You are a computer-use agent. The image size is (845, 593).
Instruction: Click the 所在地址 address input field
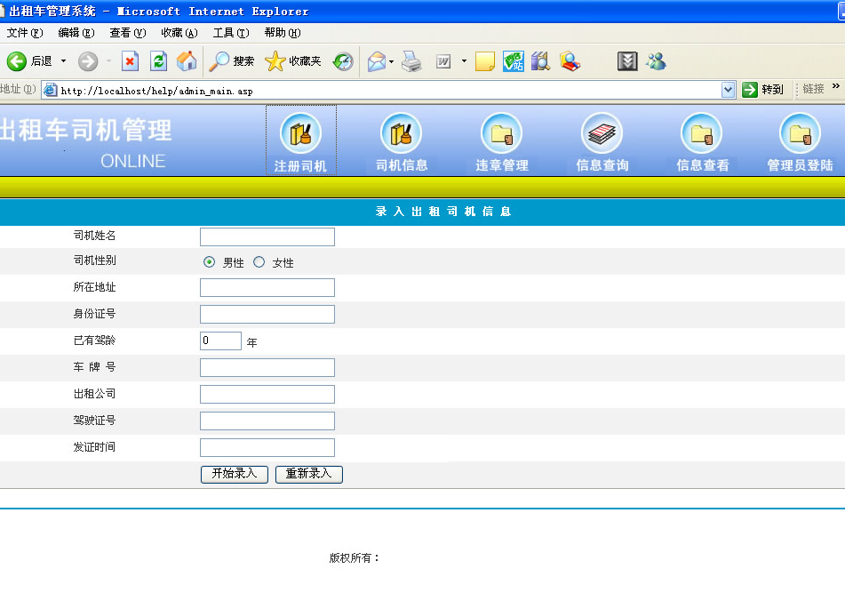pos(267,287)
